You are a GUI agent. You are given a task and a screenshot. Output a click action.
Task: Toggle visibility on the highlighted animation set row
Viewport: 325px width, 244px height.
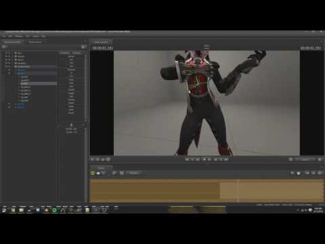[6, 66]
